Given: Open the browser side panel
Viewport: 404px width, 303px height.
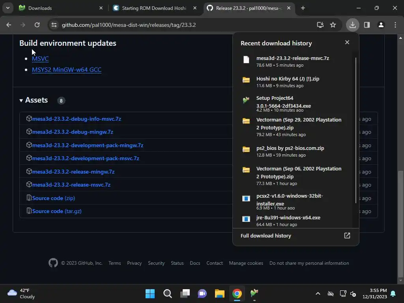Looking at the screenshot, I should 367,25.
